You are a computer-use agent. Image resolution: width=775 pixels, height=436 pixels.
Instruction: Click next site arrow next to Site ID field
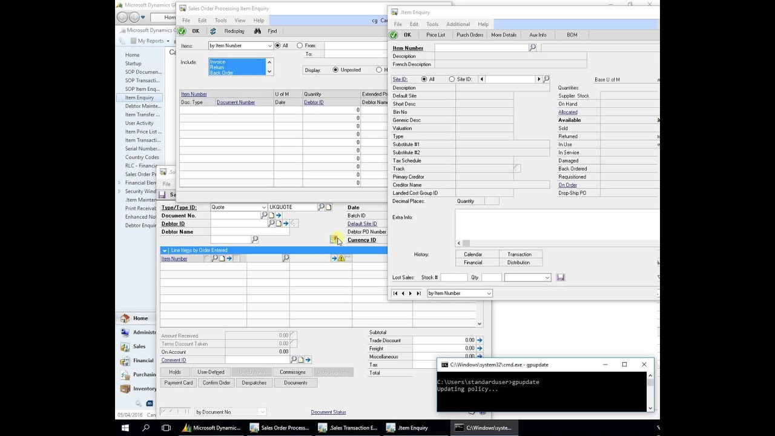coord(538,79)
